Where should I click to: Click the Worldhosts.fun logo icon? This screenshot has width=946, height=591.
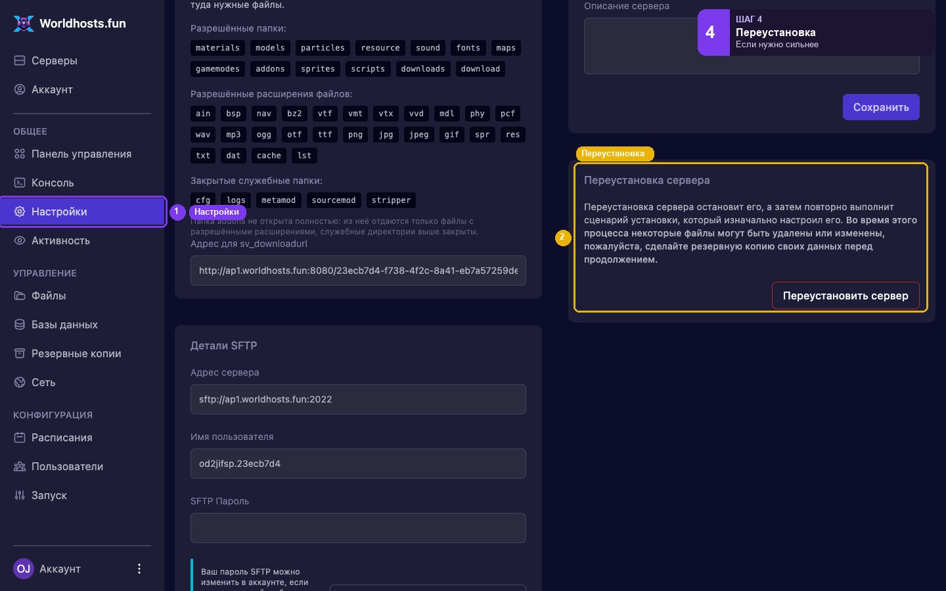click(24, 24)
